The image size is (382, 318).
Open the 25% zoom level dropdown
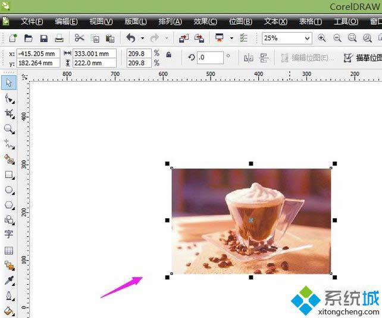pyautogui.click(x=307, y=38)
